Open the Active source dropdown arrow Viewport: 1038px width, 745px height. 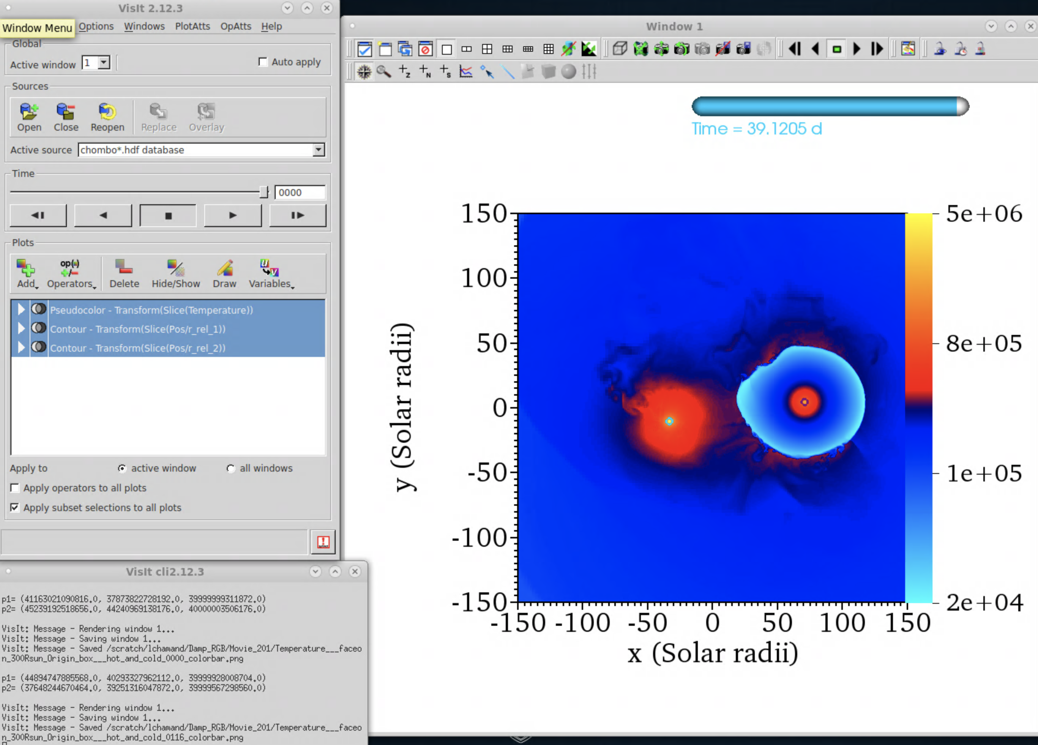coord(319,150)
